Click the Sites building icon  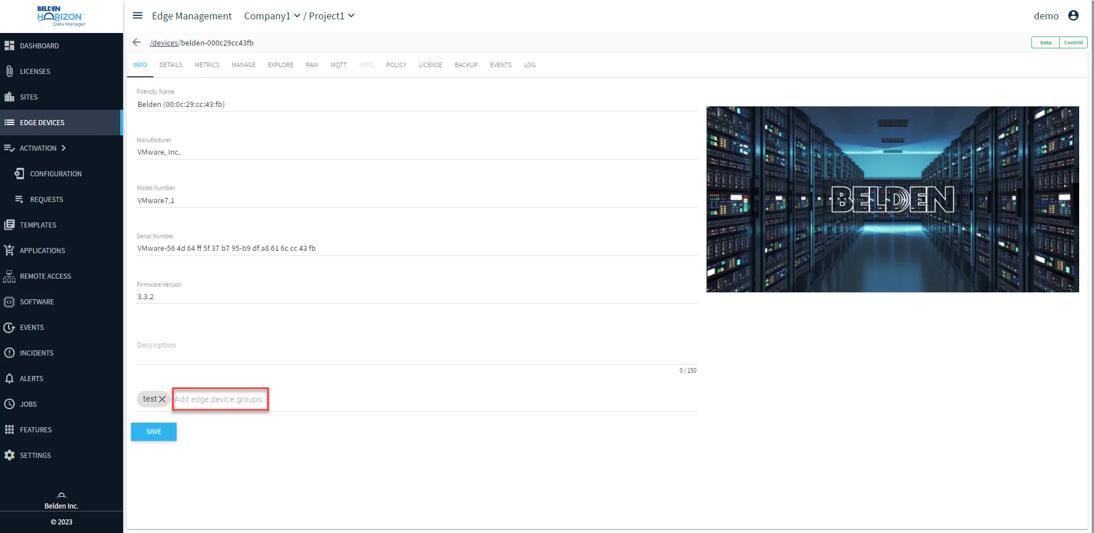(x=9, y=97)
